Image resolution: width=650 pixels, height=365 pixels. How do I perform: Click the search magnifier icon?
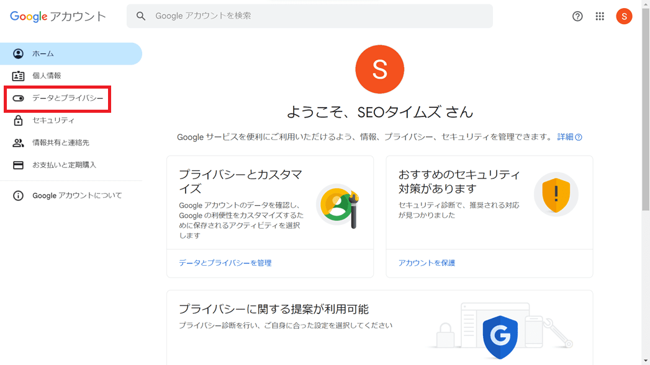tap(141, 16)
